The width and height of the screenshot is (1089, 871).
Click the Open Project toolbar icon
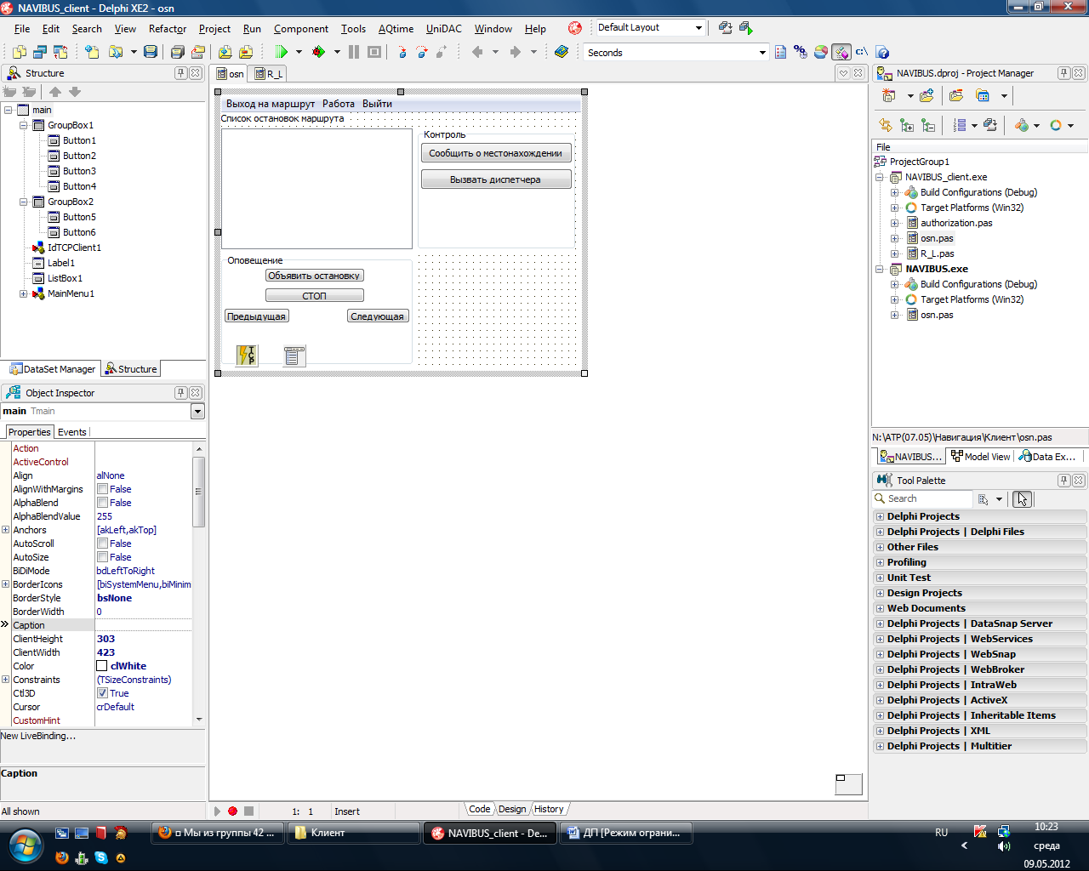(x=197, y=52)
